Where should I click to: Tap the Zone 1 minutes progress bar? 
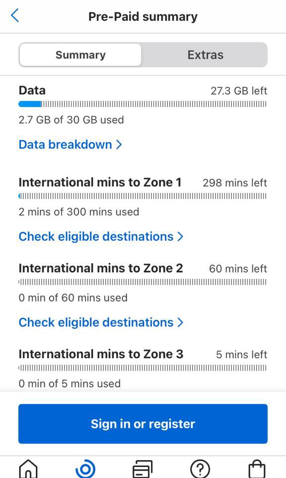pos(143,195)
